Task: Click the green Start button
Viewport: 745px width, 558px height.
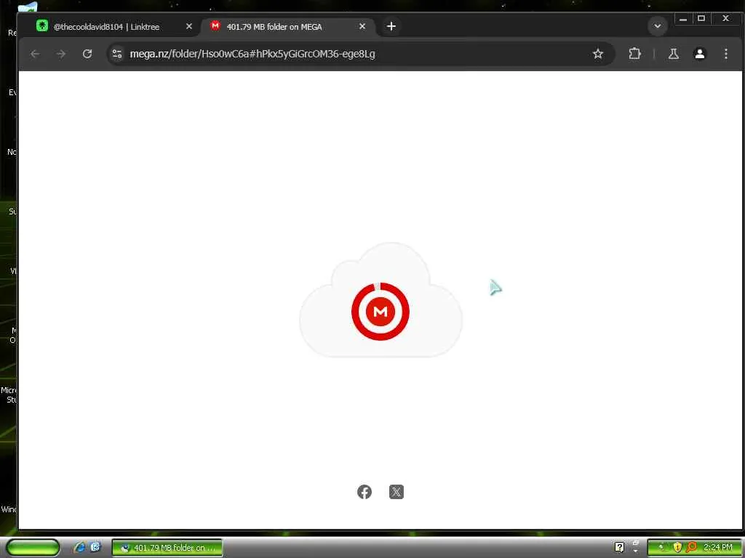Action: 33,548
